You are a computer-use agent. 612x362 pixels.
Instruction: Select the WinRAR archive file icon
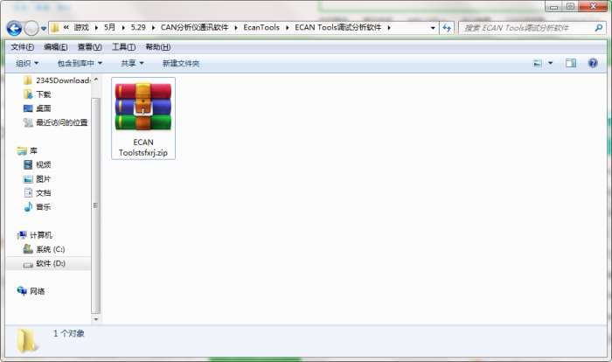pos(143,107)
